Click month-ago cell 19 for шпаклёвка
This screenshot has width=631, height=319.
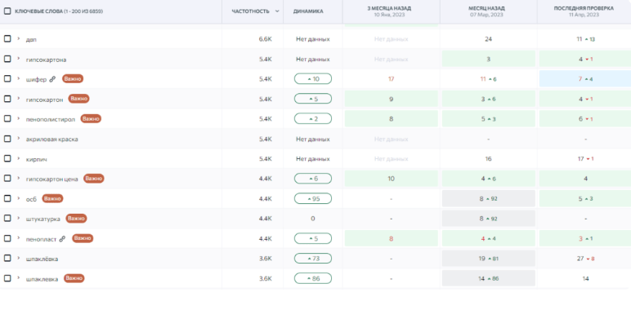[489, 259]
